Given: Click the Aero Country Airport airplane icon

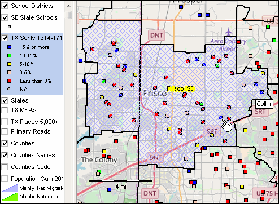Looking at the screenshot, I should click(228, 32).
